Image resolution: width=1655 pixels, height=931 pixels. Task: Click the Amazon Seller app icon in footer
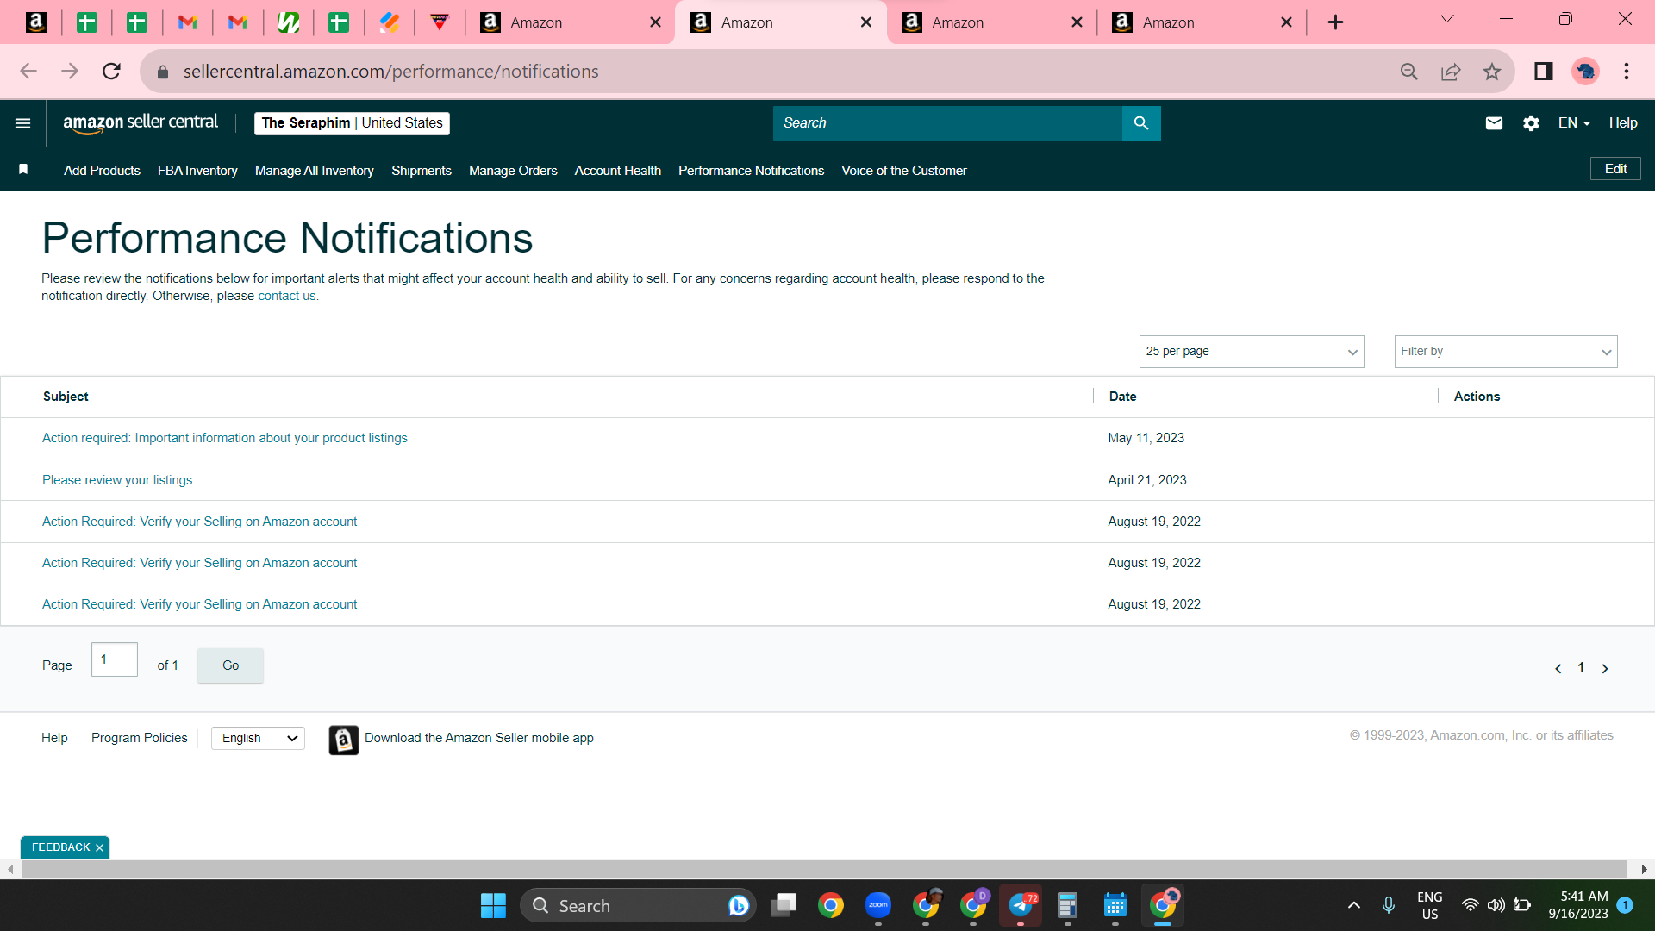[x=344, y=740]
